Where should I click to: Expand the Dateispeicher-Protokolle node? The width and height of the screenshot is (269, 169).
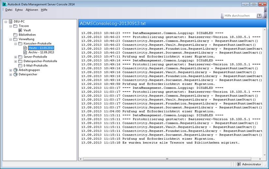coord(16,61)
